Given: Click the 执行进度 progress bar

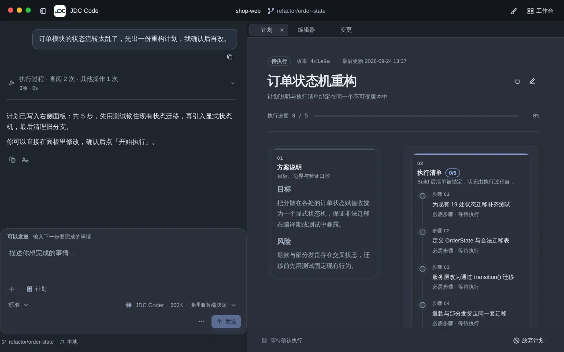Looking at the screenshot, I should 416,116.
